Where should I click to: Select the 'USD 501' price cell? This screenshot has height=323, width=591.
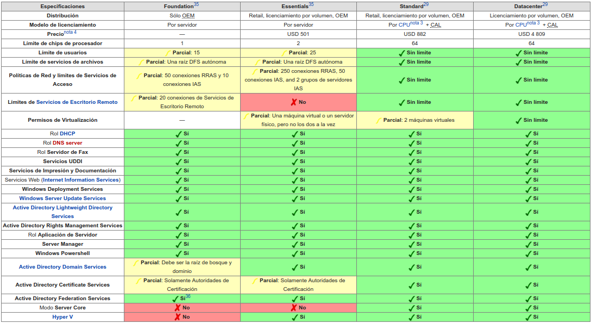pos(298,34)
